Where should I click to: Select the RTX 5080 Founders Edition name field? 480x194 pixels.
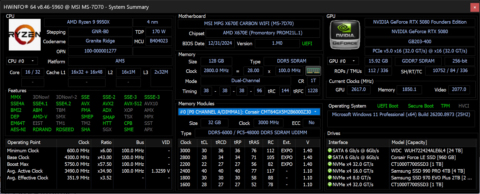[x=420, y=22]
